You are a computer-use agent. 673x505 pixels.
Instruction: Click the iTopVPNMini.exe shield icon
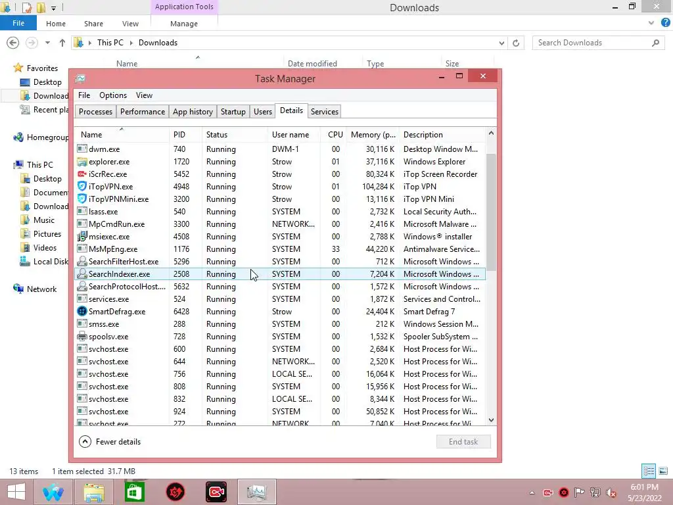click(81, 199)
